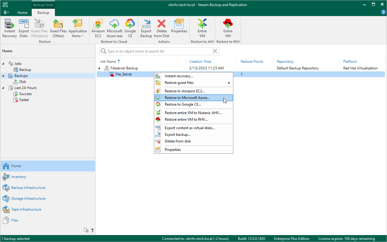This screenshot has height=242, width=387.
Task: Choose Restore to Amazon EC2
Action: [x=193, y=91]
